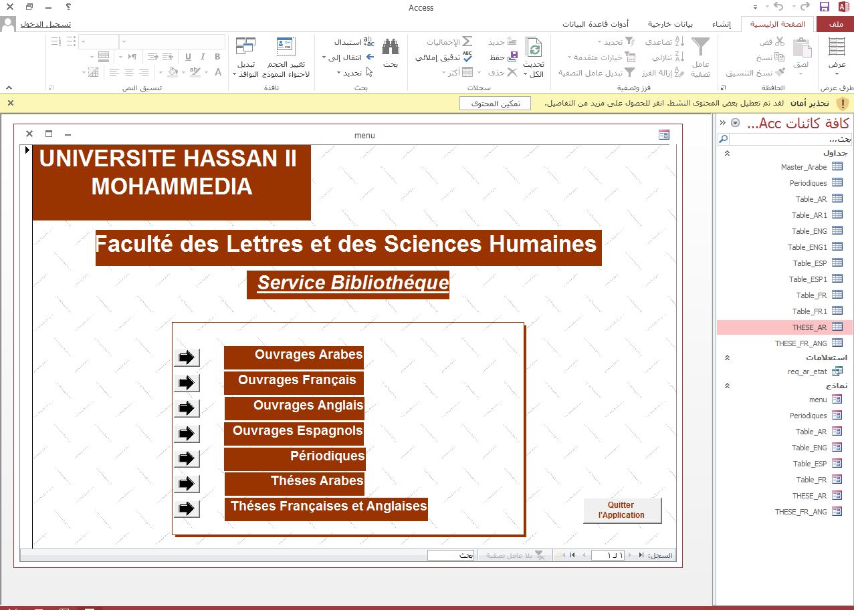The width and height of the screenshot is (854, 610).
Task: Select the Periodiques table
Action: coord(808,183)
